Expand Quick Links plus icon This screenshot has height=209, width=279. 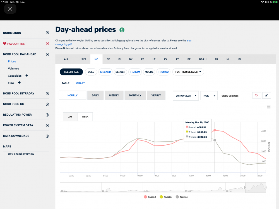[47, 33]
